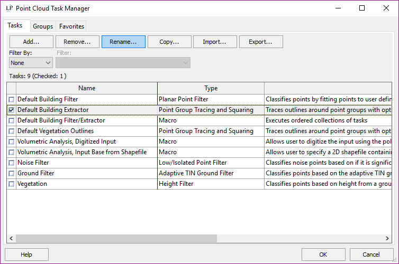The image size is (399, 264).
Task: Click the Remove... button
Action: tap(77, 42)
